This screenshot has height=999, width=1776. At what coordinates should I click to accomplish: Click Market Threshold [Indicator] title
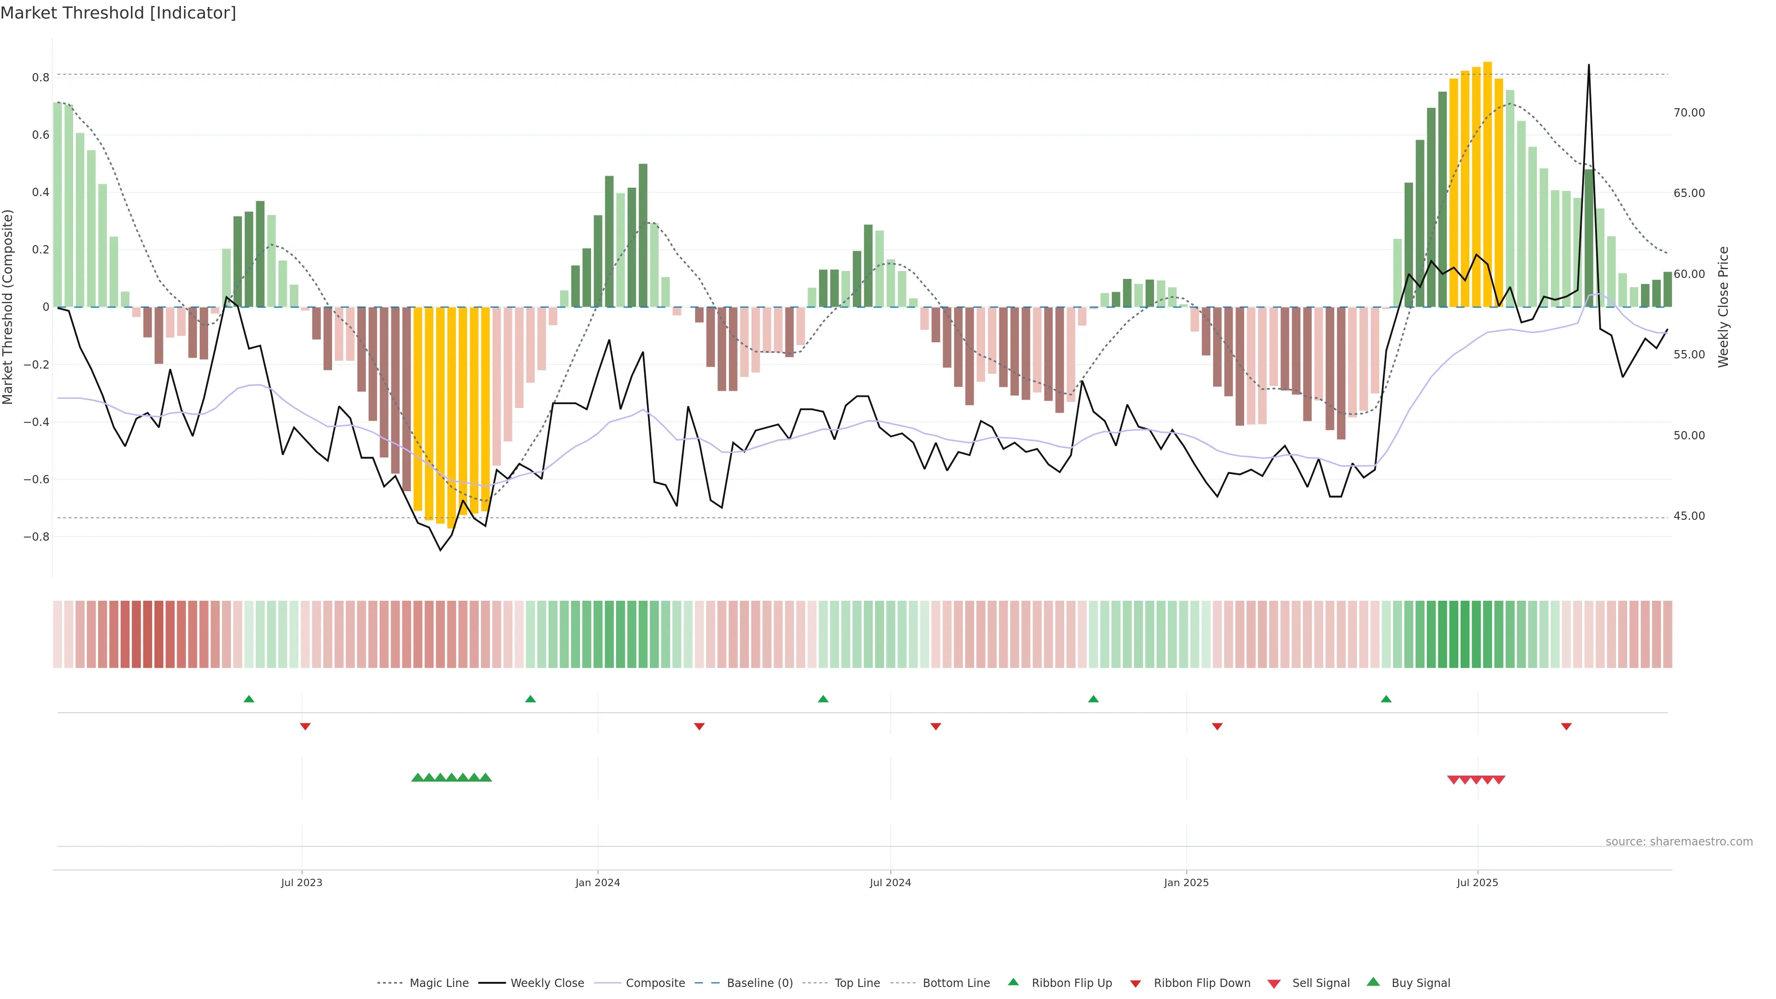pyautogui.click(x=118, y=13)
